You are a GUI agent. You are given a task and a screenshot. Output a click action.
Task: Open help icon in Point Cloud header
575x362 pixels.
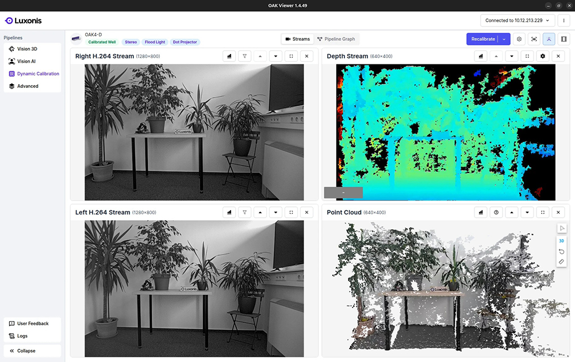(x=496, y=213)
